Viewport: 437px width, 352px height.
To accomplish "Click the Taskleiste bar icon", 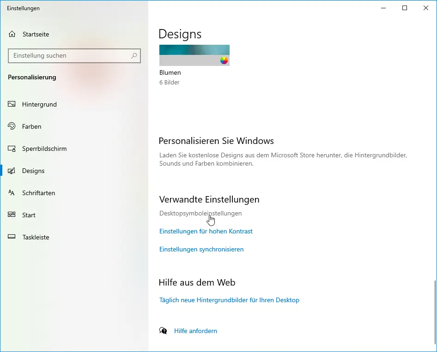I will pyautogui.click(x=12, y=237).
